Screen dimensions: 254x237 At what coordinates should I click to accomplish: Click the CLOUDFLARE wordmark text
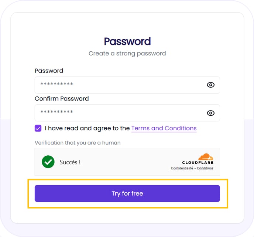click(198, 163)
